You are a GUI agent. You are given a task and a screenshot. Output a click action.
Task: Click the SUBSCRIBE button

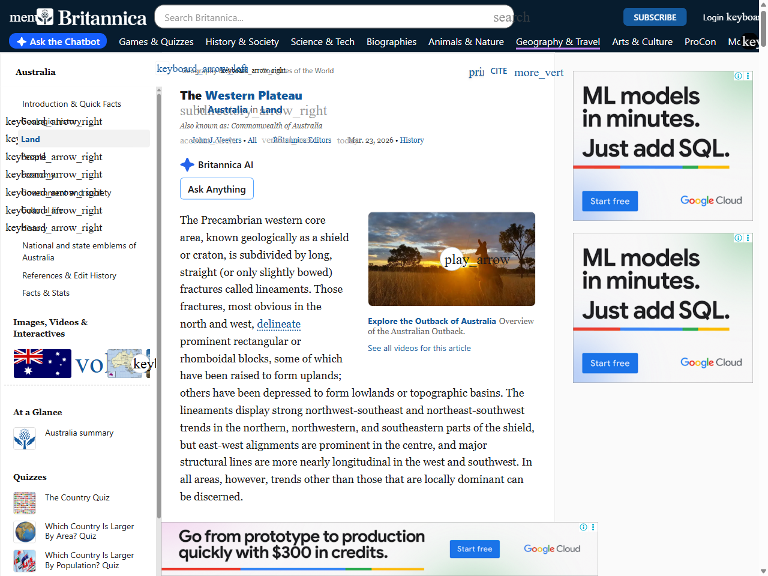coord(655,17)
